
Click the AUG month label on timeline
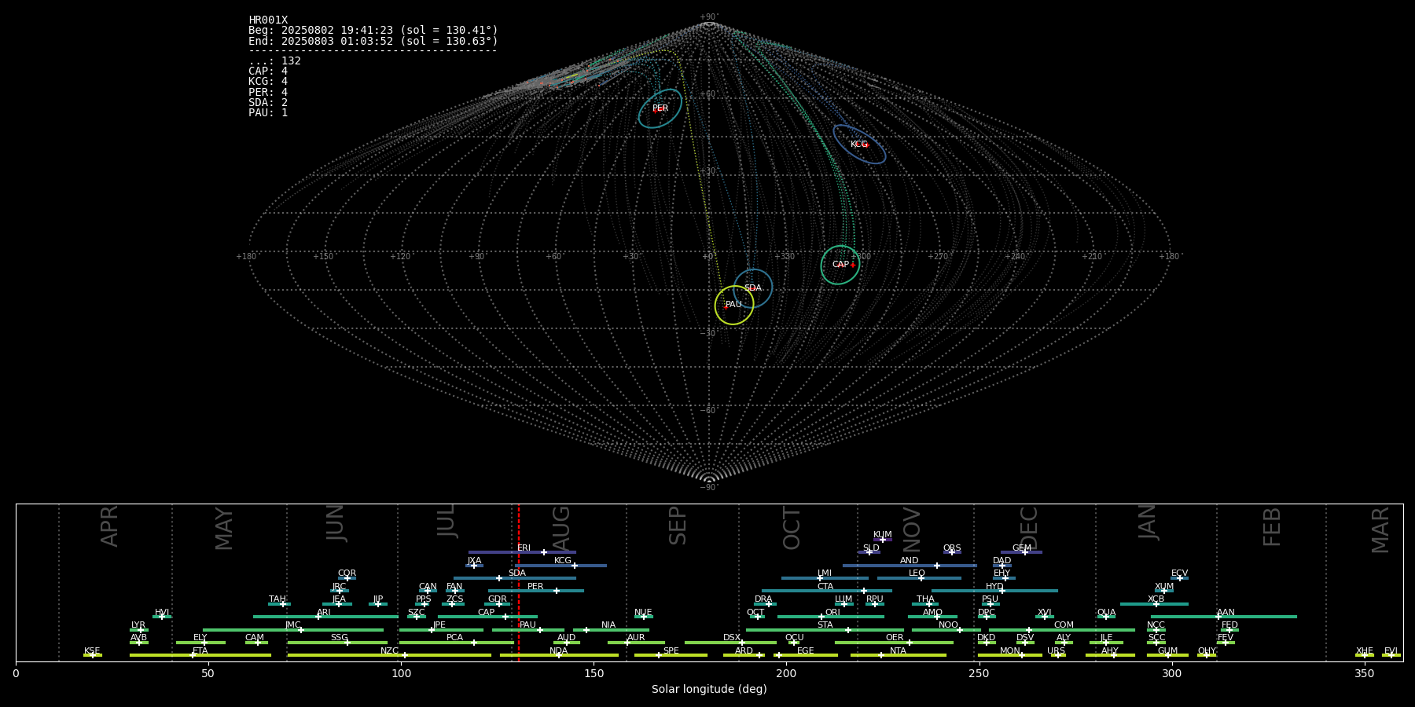(561, 527)
